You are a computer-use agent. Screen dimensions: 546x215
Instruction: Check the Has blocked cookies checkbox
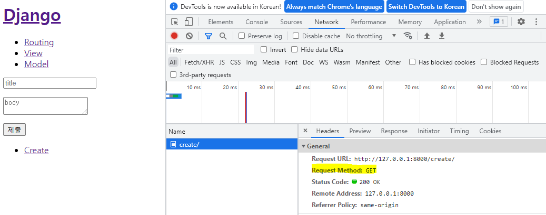(412, 62)
